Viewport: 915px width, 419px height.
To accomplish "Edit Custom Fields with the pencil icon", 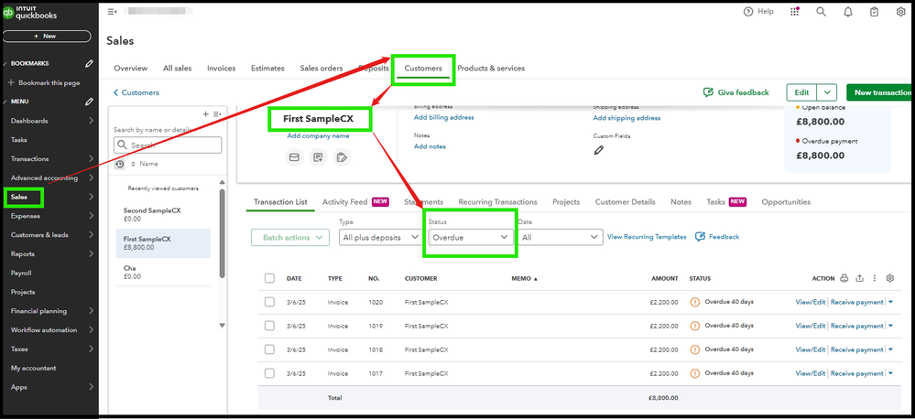I will pyautogui.click(x=599, y=150).
